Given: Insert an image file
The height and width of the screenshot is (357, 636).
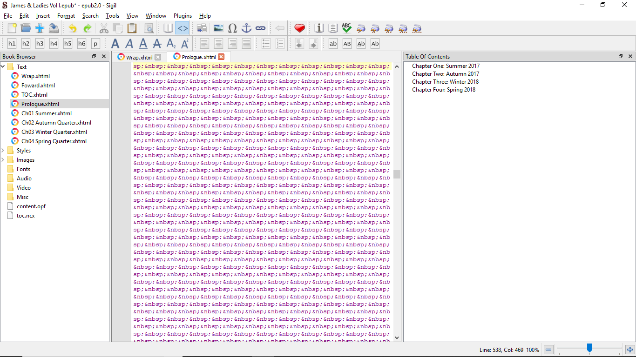Looking at the screenshot, I should pos(218,28).
